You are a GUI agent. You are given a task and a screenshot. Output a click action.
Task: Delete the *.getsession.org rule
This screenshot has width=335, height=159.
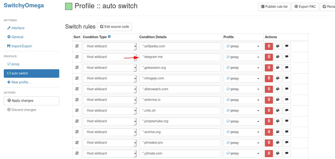[x=269, y=68]
